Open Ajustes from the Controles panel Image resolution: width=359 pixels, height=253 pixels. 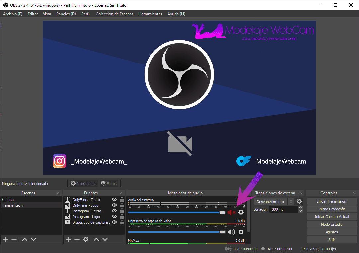pyautogui.click(x=332, y=232)
